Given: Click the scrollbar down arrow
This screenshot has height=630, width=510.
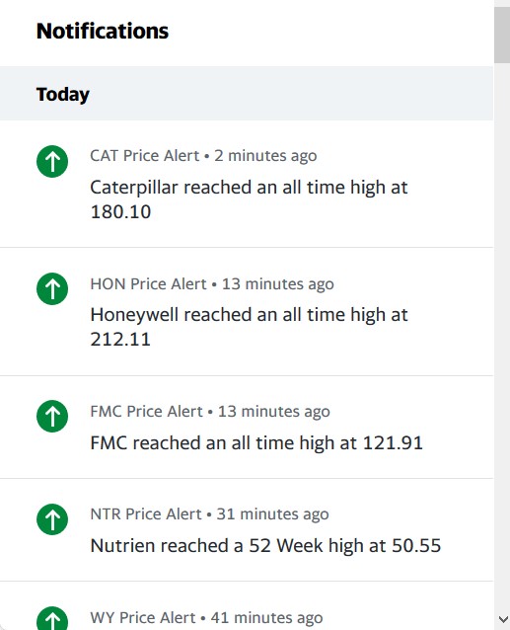Looking at the screenshot, I should coord(502,619).
